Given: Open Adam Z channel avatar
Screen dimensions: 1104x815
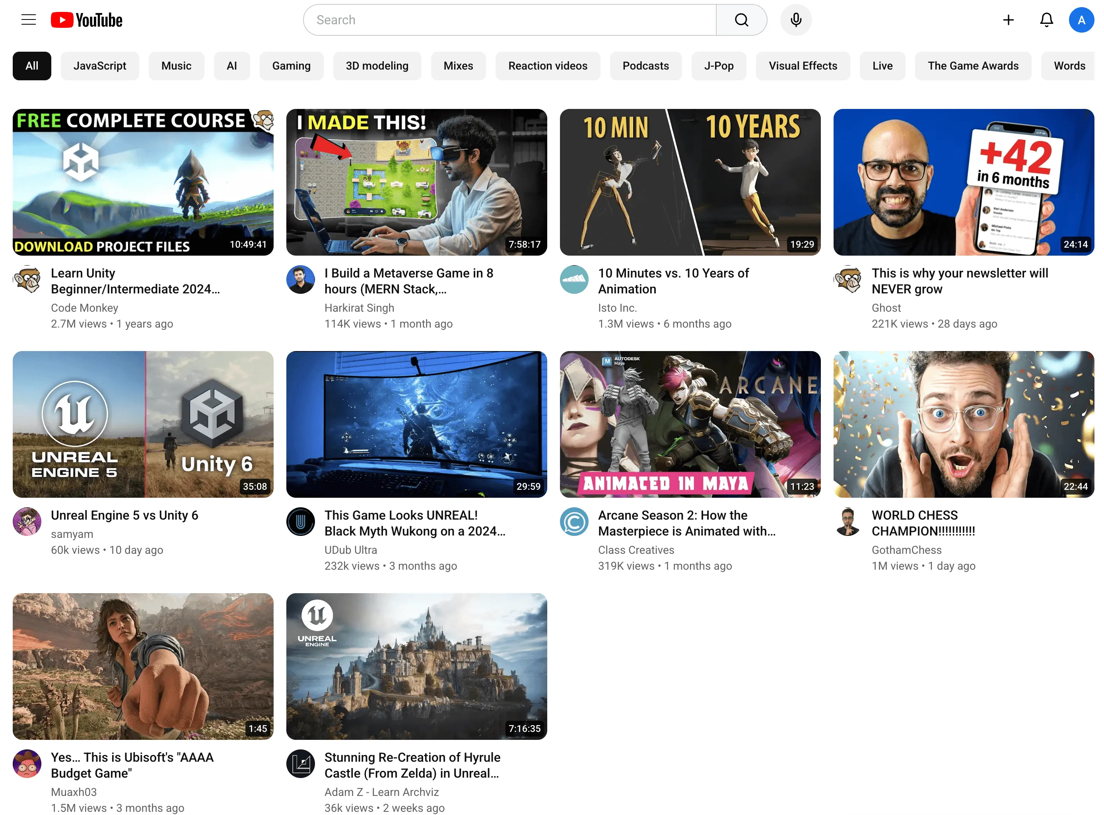Looking at the screenshot, I should click(x=301, y=763).
